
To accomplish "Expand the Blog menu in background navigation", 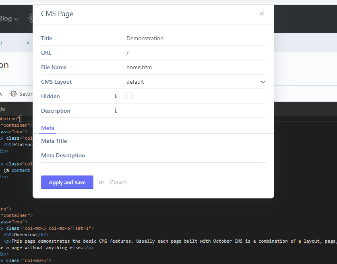I will pyautogui.click(x=9, y=19).
